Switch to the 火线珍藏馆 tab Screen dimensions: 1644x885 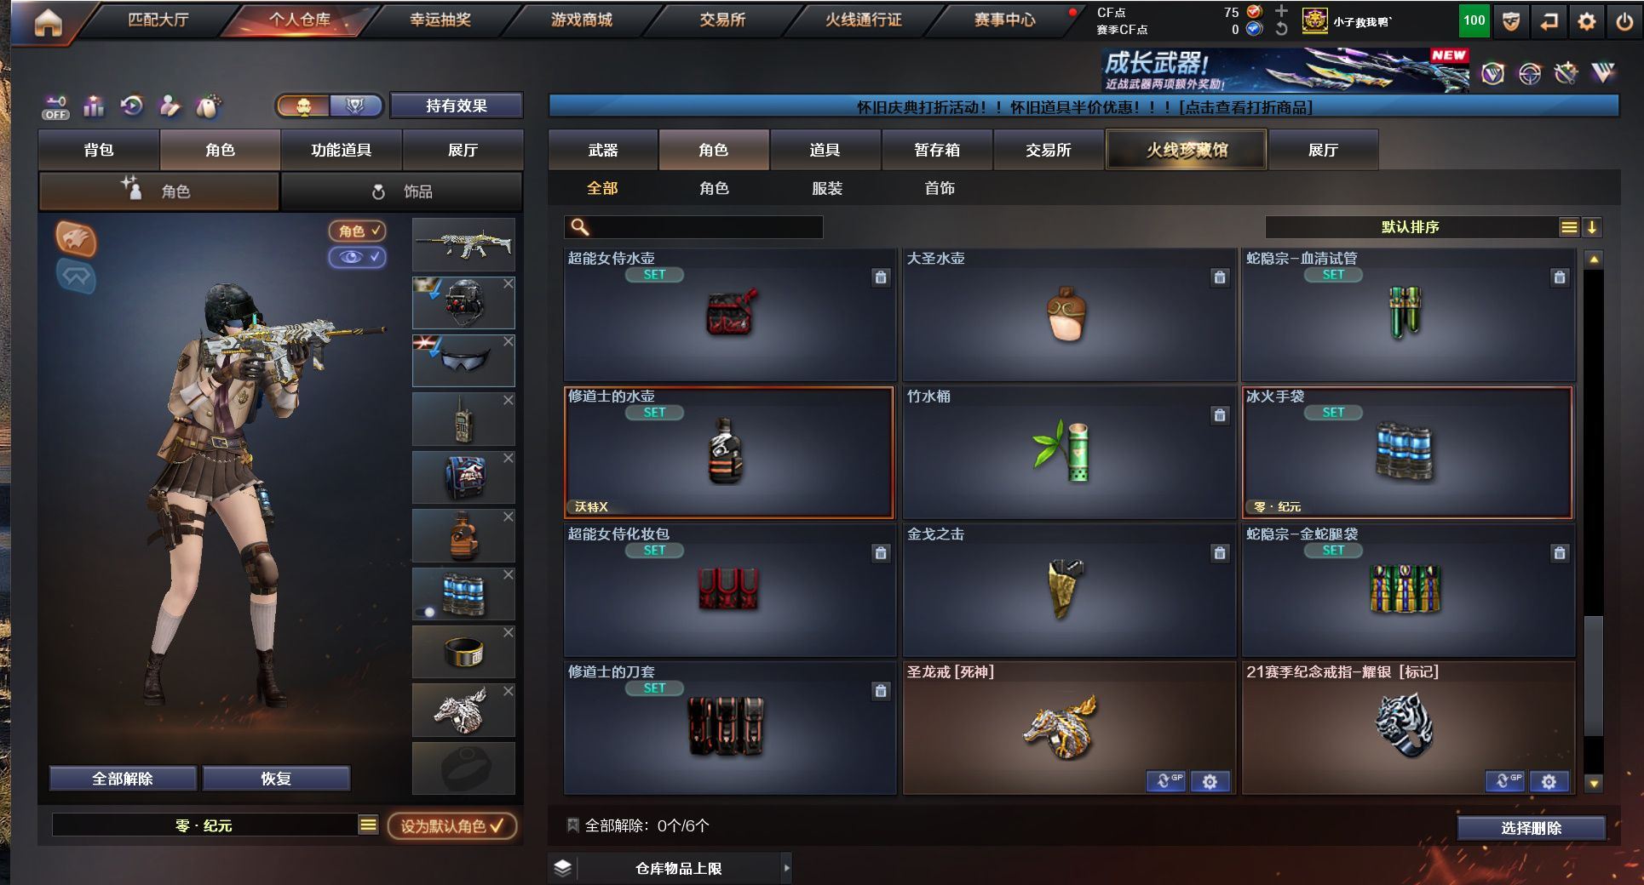tap(1187, 150)
